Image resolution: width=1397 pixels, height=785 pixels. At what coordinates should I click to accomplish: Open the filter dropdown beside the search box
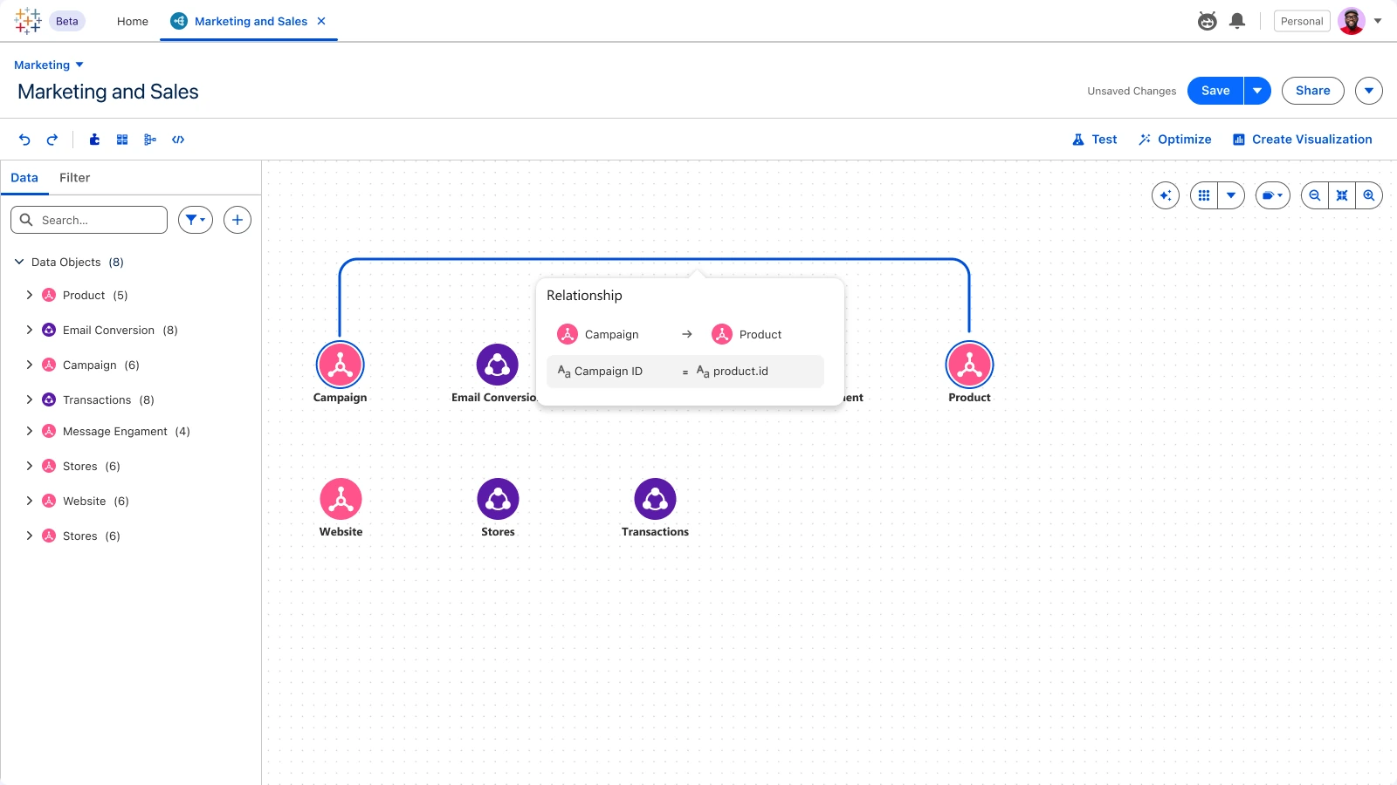coord(196,220)
